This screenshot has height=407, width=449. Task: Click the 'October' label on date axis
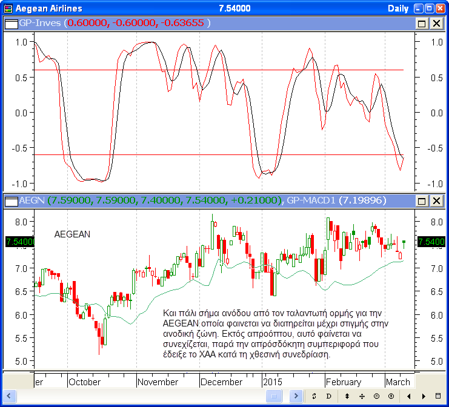click(x=85, y=382)
